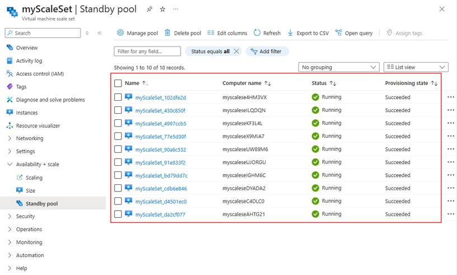Collapse Availability + scale section
The width and height of the screenshot is (457, 275).
pos(10,164)
